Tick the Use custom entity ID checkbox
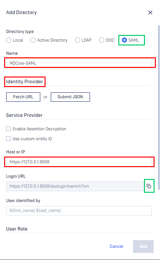 pos(8,139)
